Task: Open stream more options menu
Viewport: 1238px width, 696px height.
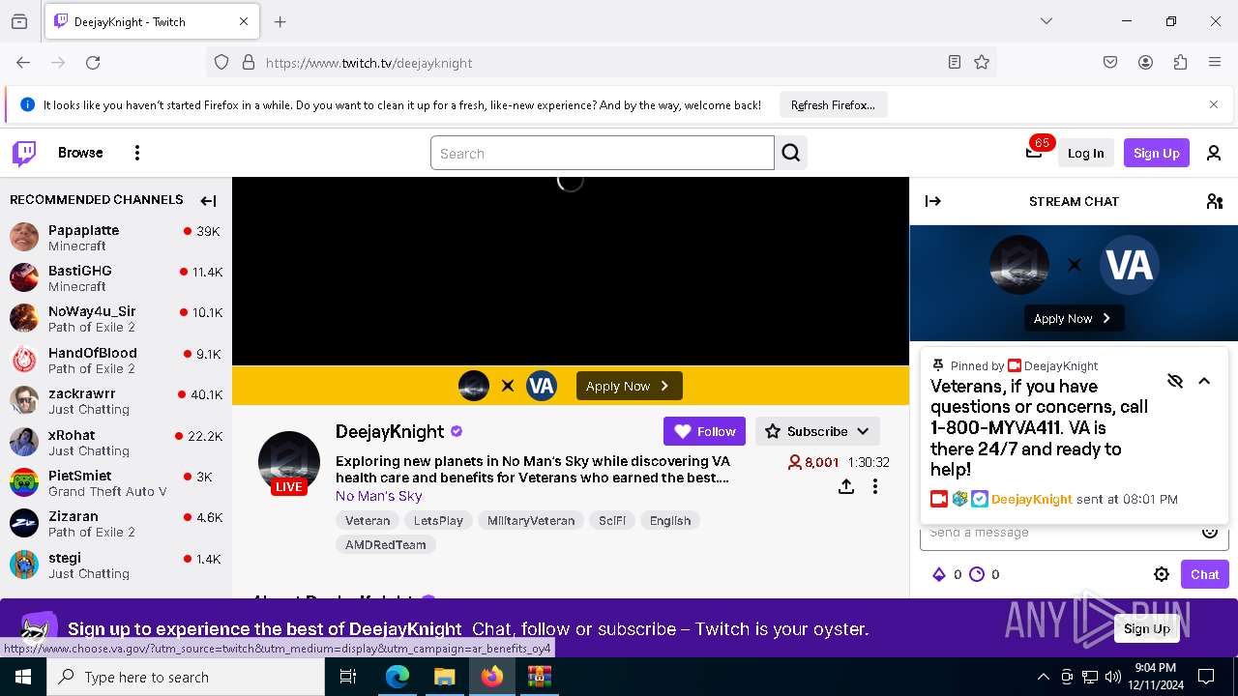Action: [x=875, y=486]
